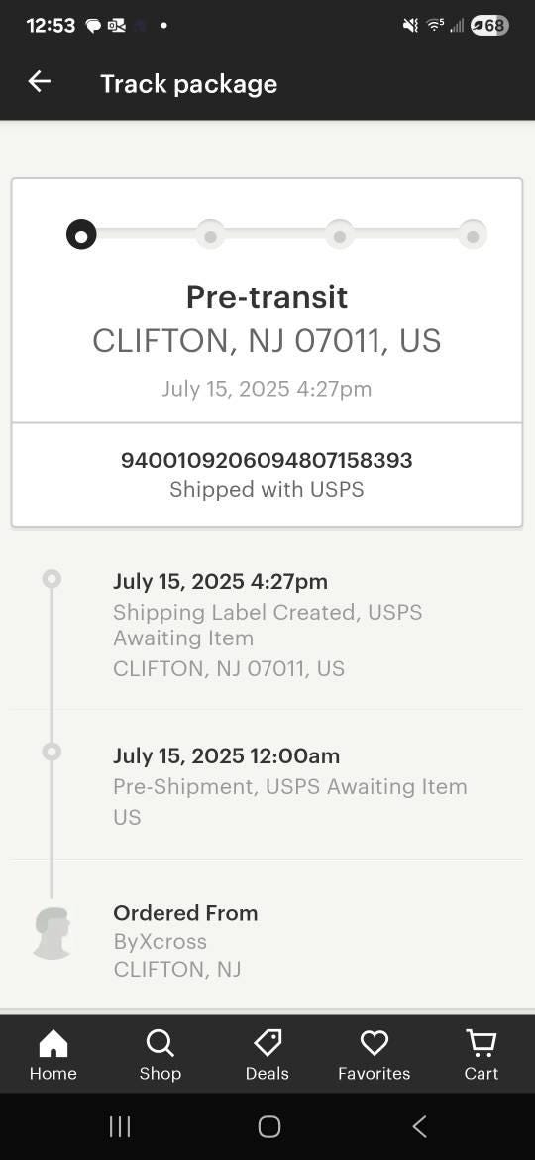The image size is (535, 1160).
Task: Tap the 4:27pm timeline marker circle
Action: (51, 579)
